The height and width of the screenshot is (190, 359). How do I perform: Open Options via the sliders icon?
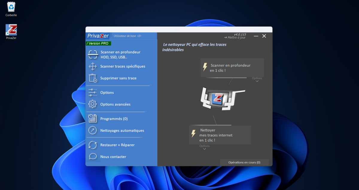pyautogui.click(x=93, y=92)
